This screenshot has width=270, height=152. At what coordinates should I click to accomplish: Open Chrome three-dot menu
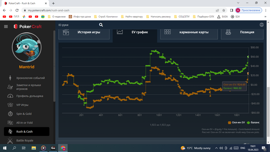(x=266, y=10)
